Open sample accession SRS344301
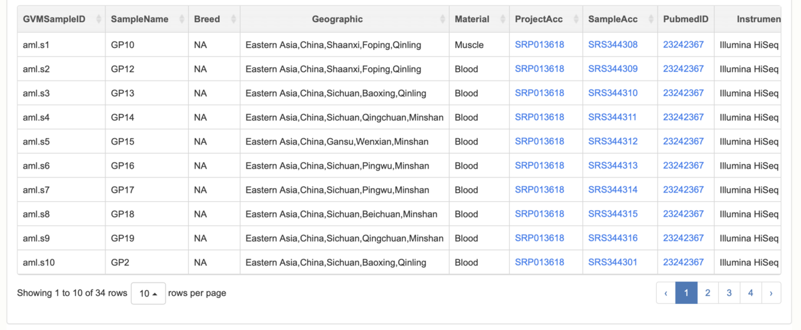The height and width of the screenshot is (330, 801). pyautogui.click(x=613, y=262)
